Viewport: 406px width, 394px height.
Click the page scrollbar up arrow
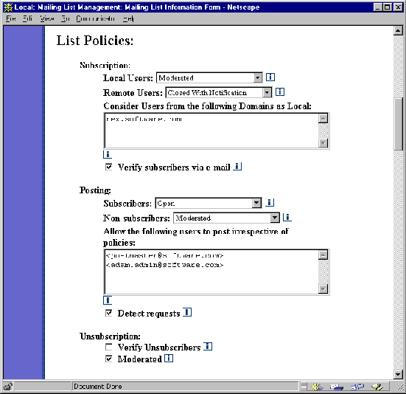pos(398,30)
